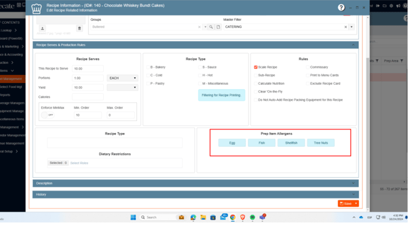This screenshot has width=408, height=225.
Task: Show hidden system tray icons
Action: click(x=353, y=217)
